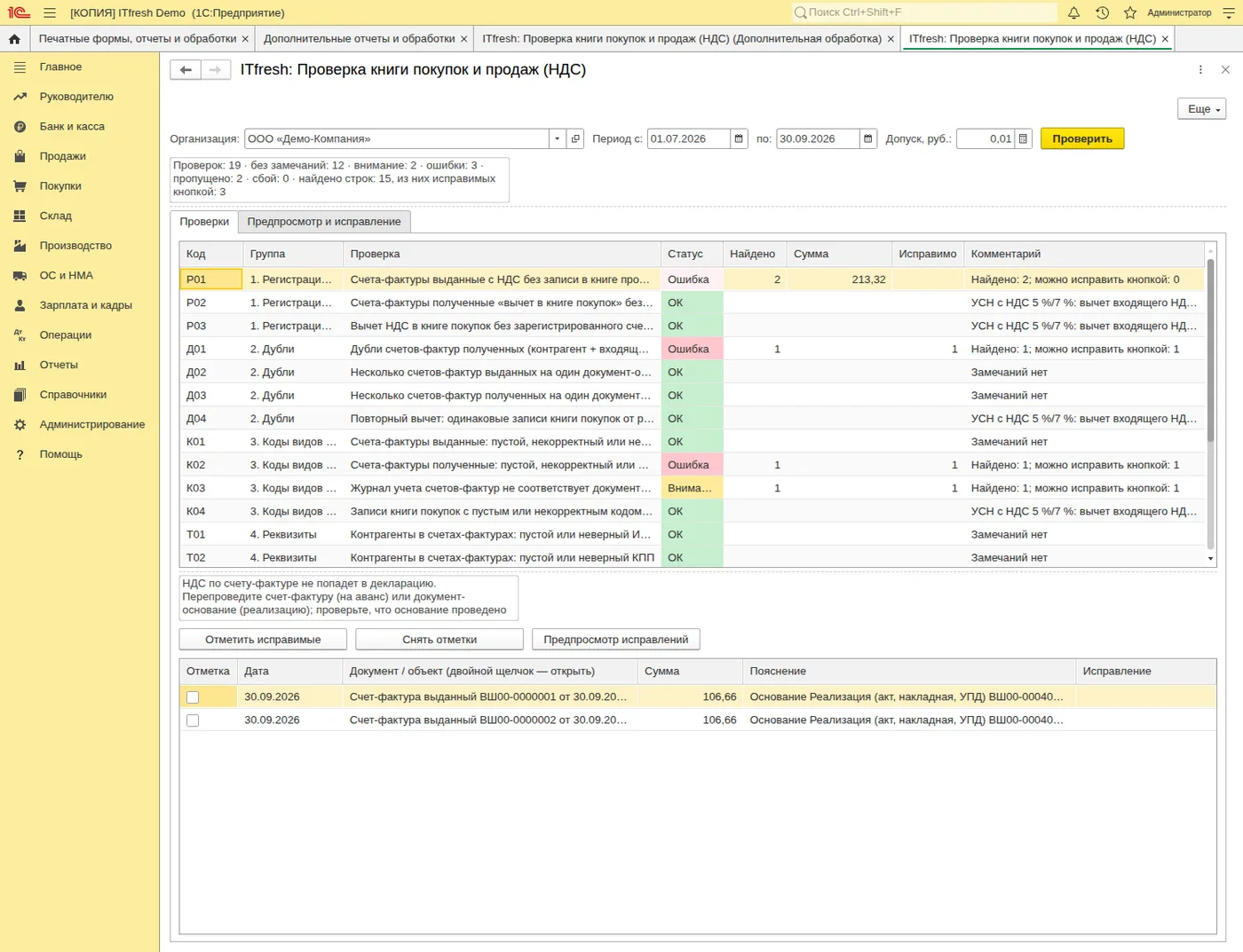This screenshot has width=1243, height=952.
Task: Check the box for invoice ВШ00-0000001
Action: 193,697
